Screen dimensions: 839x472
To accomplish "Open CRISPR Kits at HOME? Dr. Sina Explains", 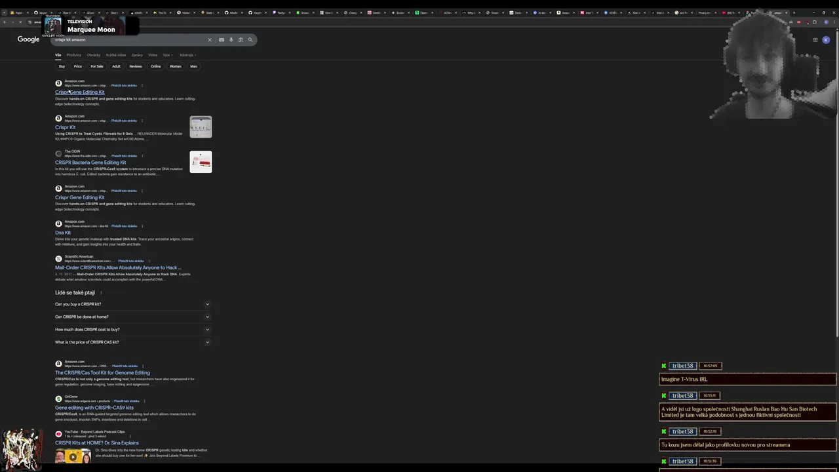I will [97, 443].
